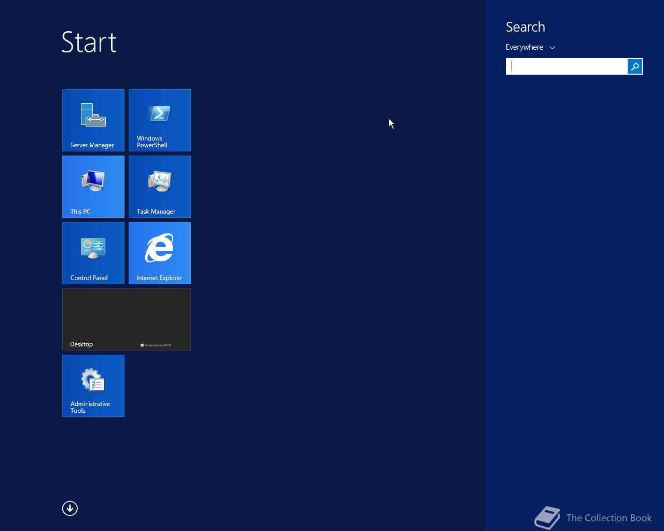
Task: Open the This PC tile
Action: pos(93,187)
